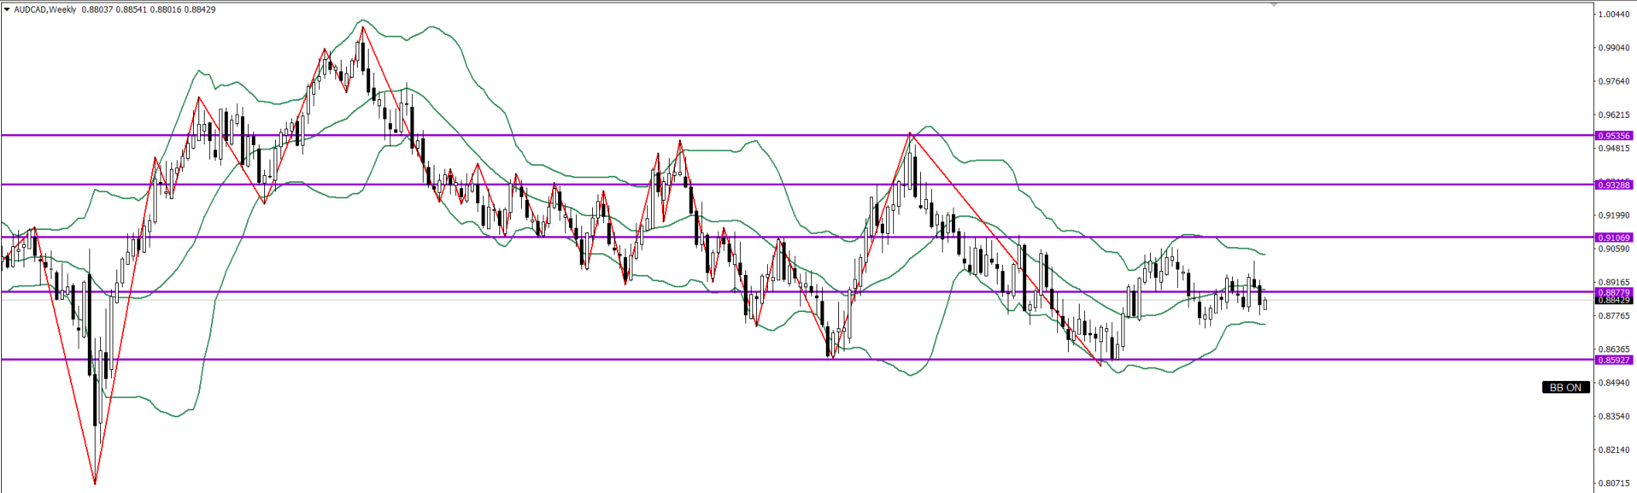Screen dimensions: 1637x493
Task: Click the AUDCAD,Weekly chart title text
Action: (x=44, y=9)
